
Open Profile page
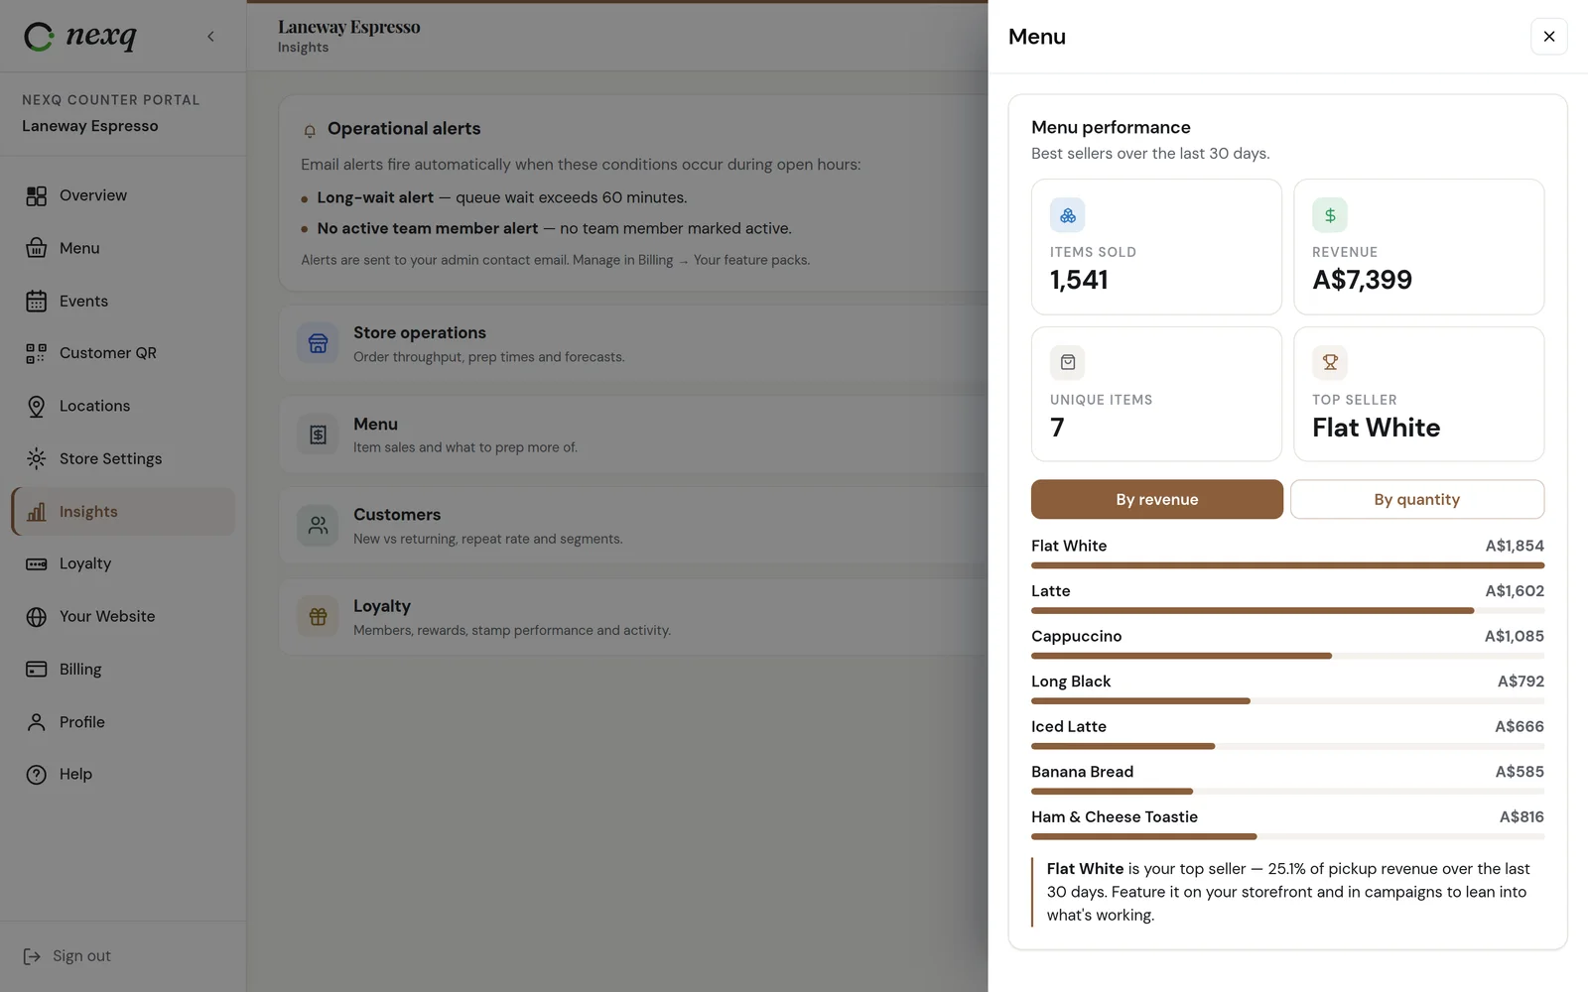point(123,722)
